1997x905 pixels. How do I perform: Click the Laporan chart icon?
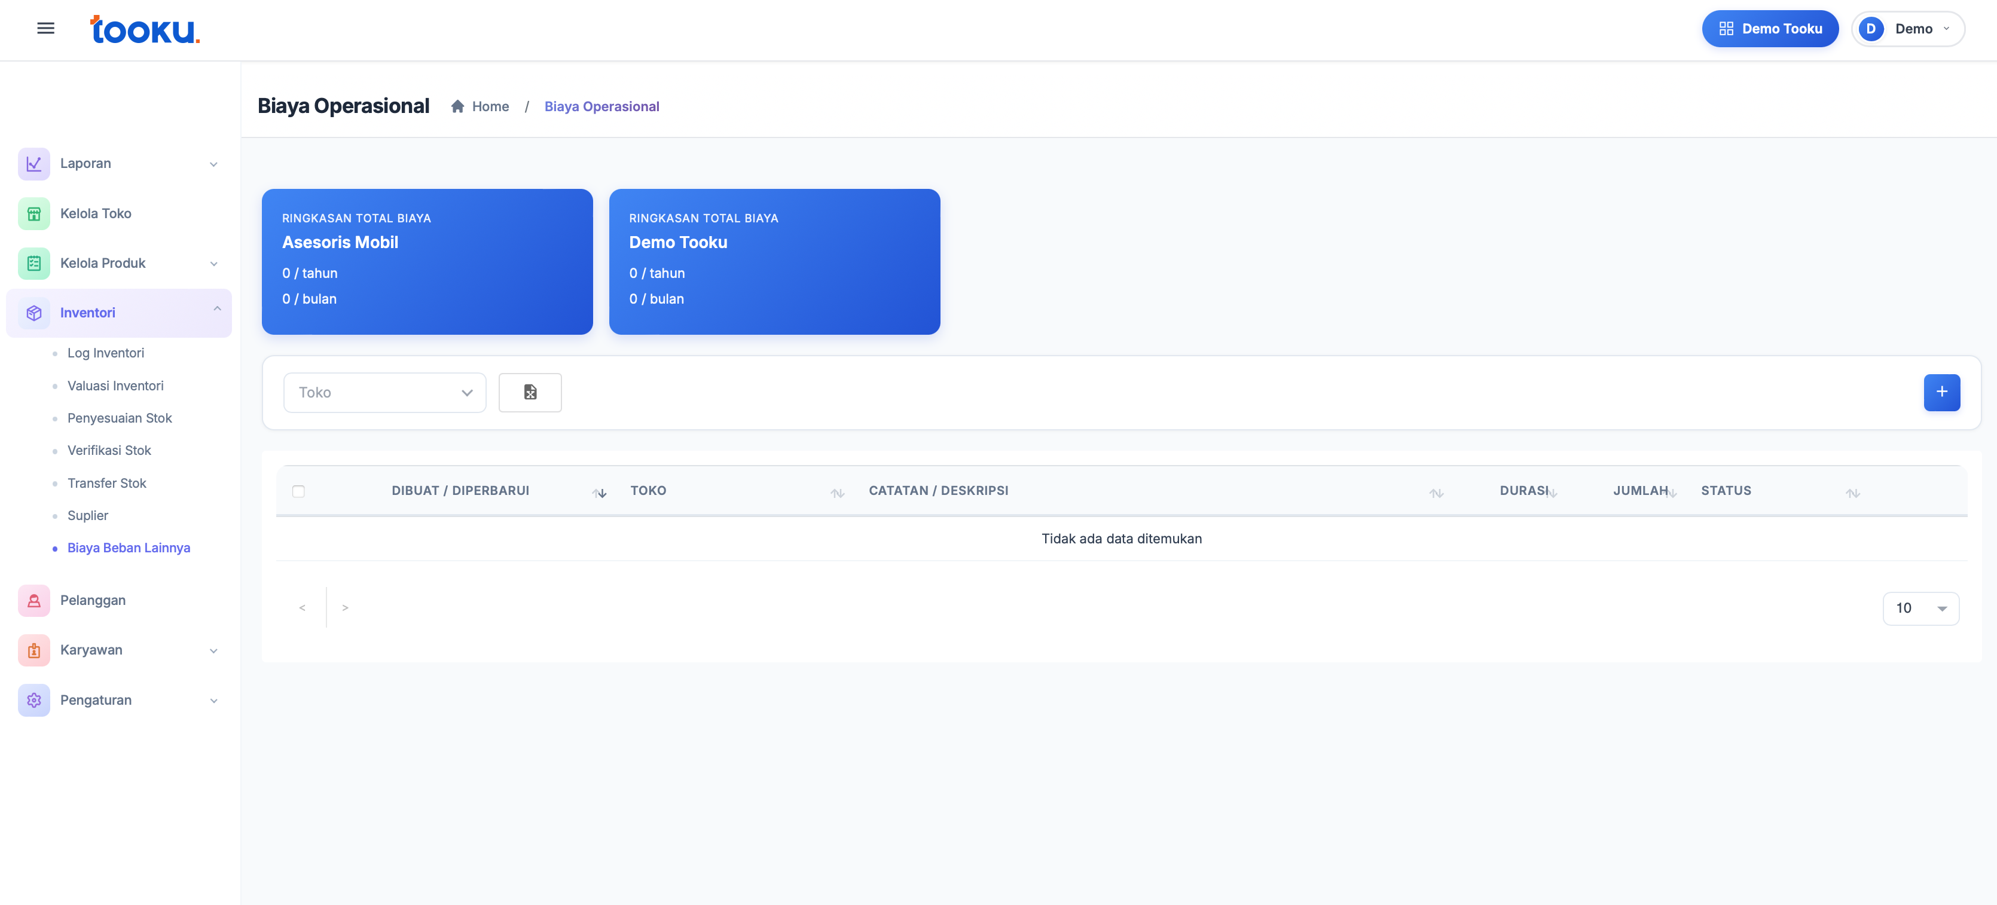[x=33, y=164]
